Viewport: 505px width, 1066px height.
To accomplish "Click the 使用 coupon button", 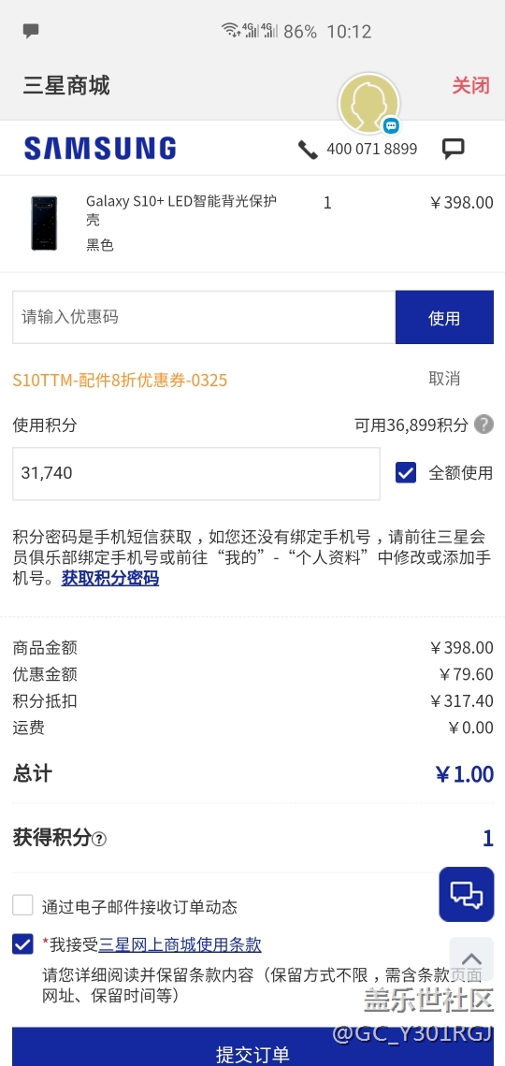I will (x=444, y=318).
